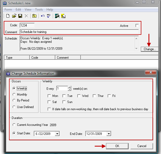Open the Edit menu
Viewport: 161px width, 154px height.
(18, 10)
